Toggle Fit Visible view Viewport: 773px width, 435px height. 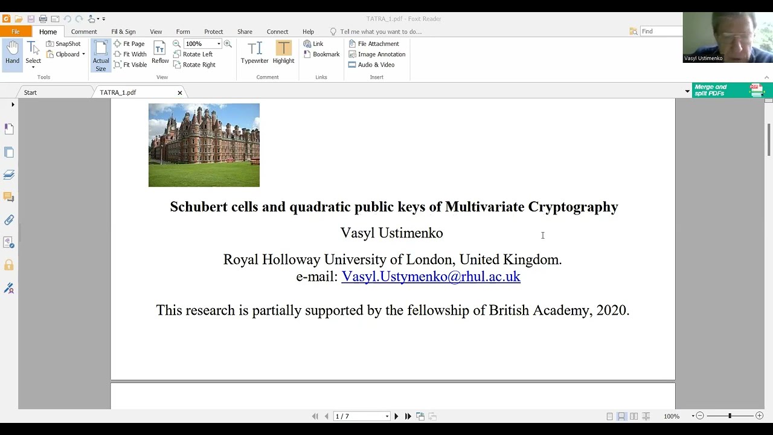(130, 65)
